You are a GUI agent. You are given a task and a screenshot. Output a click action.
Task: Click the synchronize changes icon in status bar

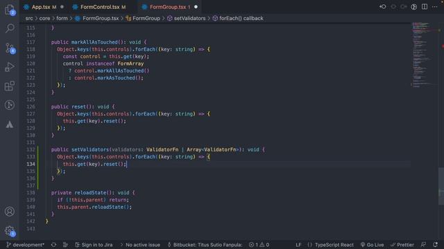coord(53,245)
